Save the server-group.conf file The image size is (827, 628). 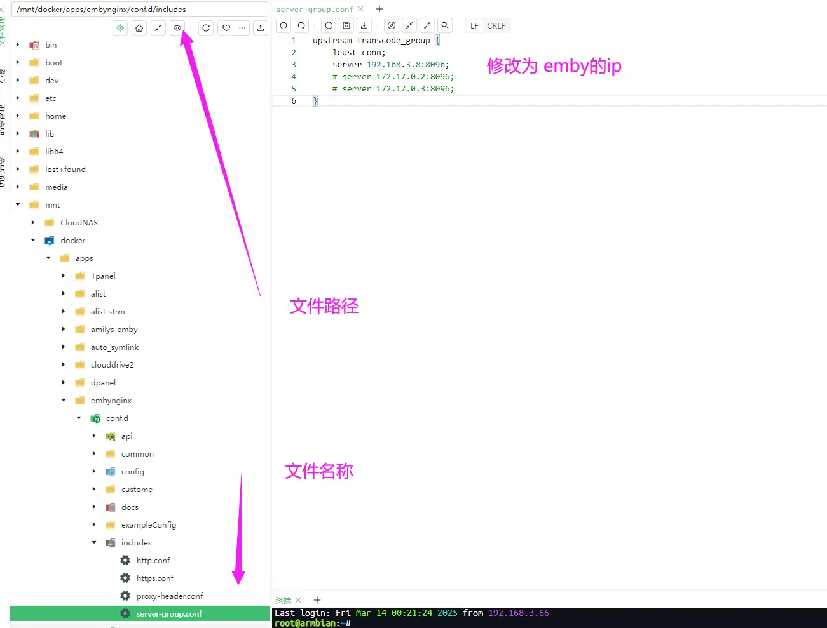tap(346, 25)
